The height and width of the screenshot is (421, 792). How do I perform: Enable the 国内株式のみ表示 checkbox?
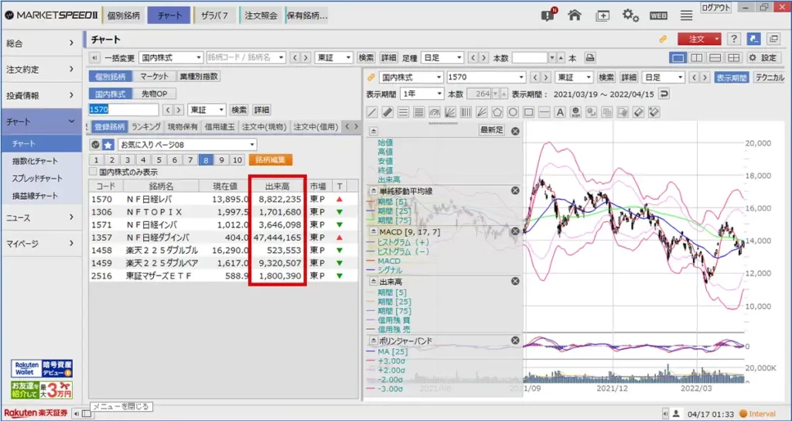94,172
